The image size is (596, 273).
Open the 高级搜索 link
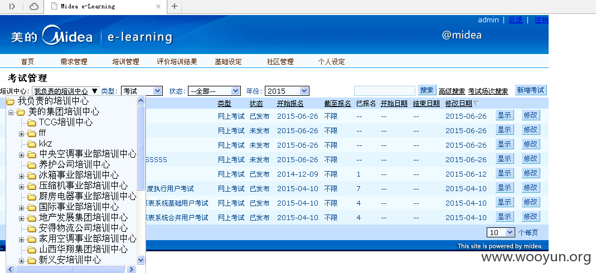452,91
